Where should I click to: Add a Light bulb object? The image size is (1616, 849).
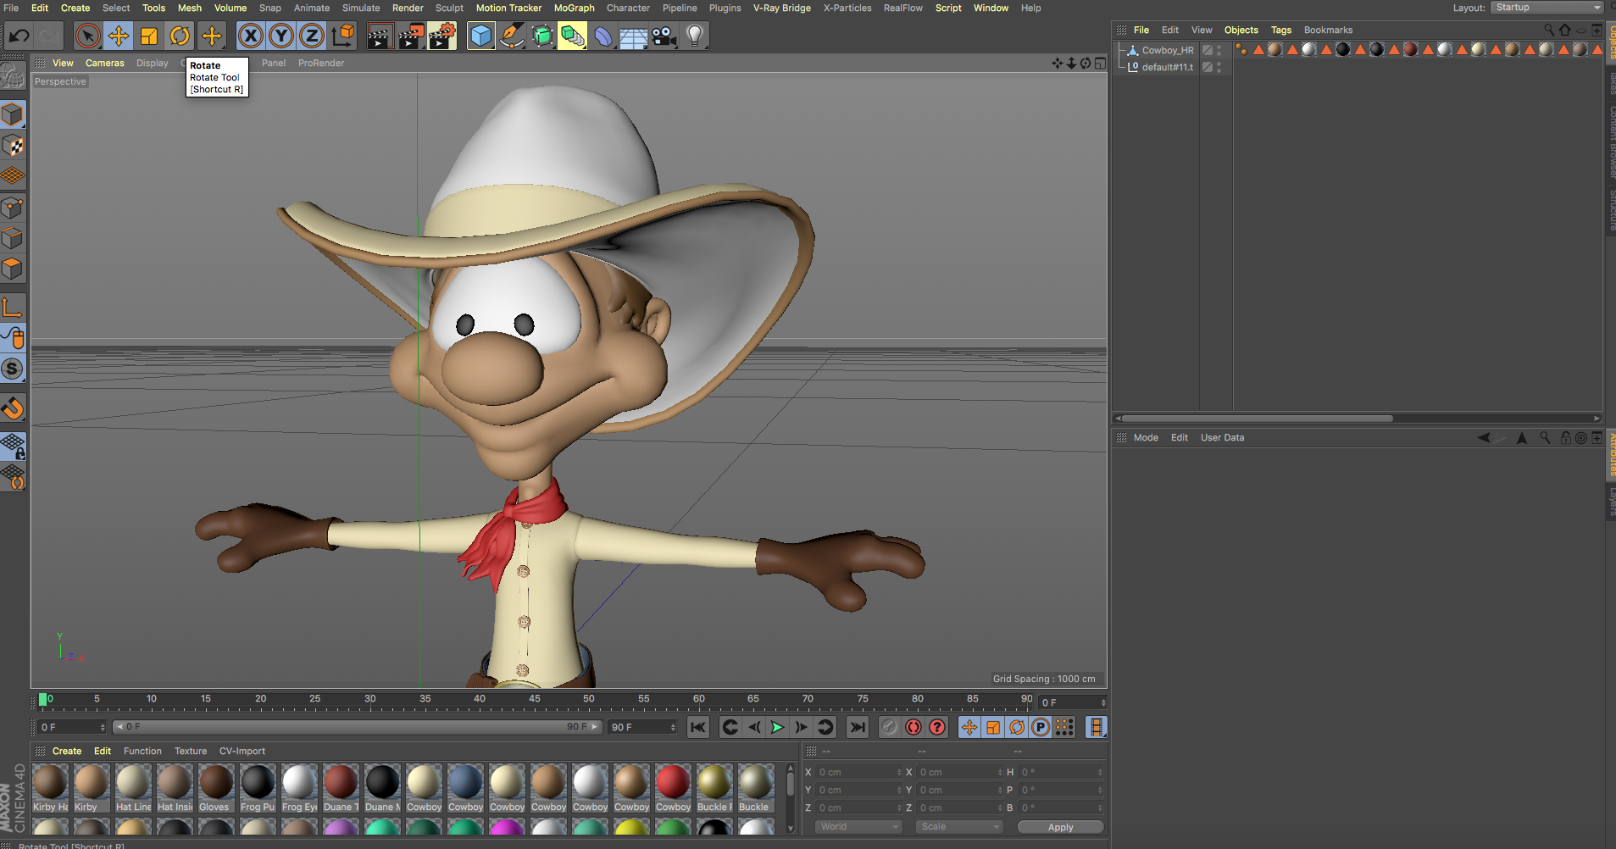click(x=695, y=36)
